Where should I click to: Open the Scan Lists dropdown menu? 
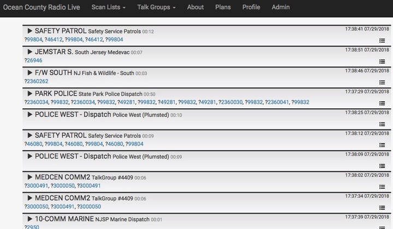pos(108,7)
